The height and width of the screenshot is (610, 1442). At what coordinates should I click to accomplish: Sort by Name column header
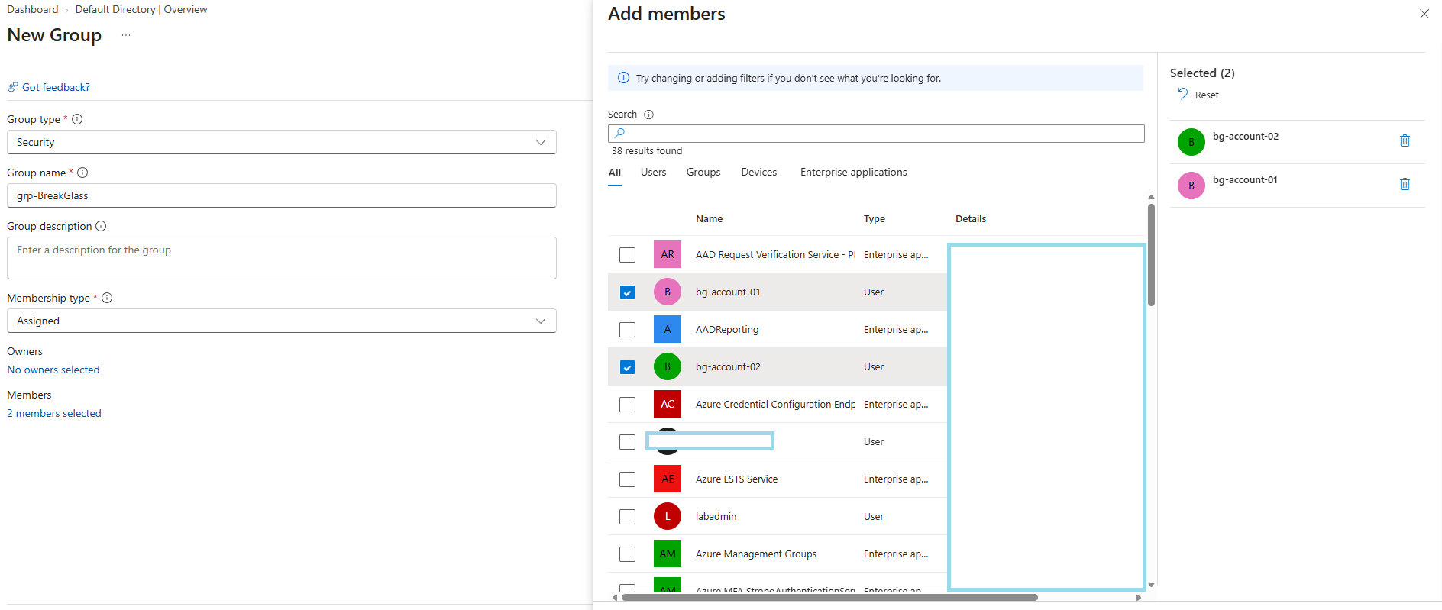click(x=709, y=219)
